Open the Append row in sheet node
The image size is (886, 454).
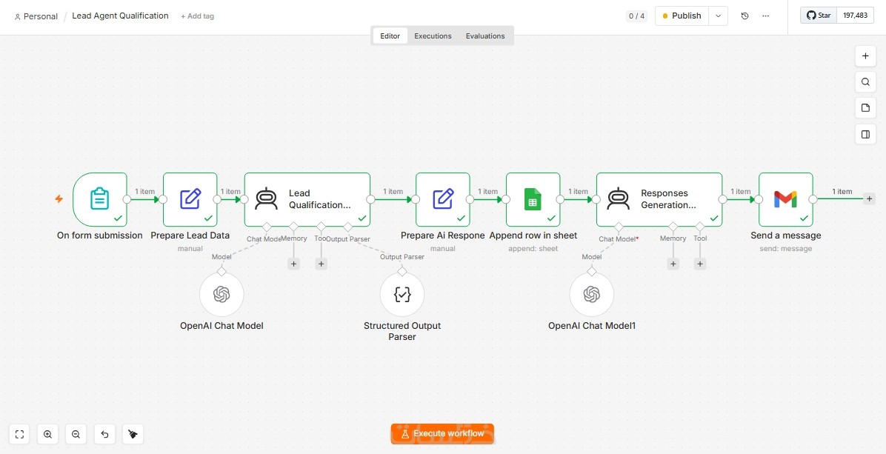click(533, 199)
